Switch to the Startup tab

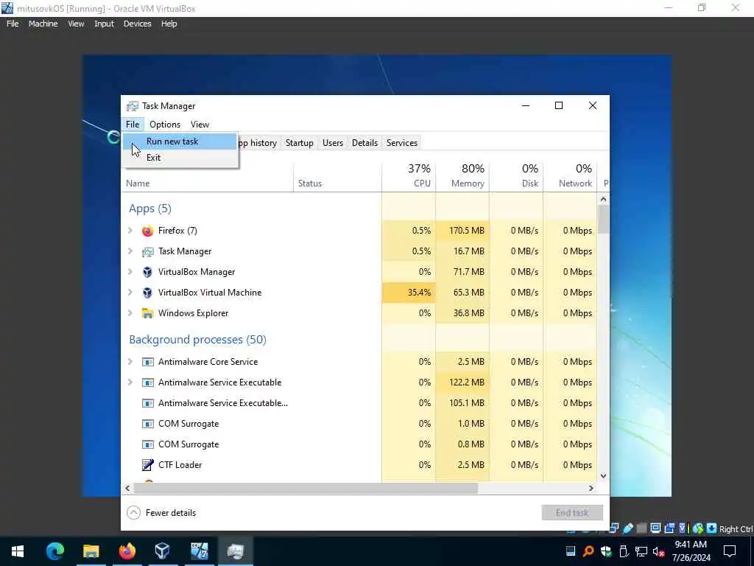click(299, 143)
